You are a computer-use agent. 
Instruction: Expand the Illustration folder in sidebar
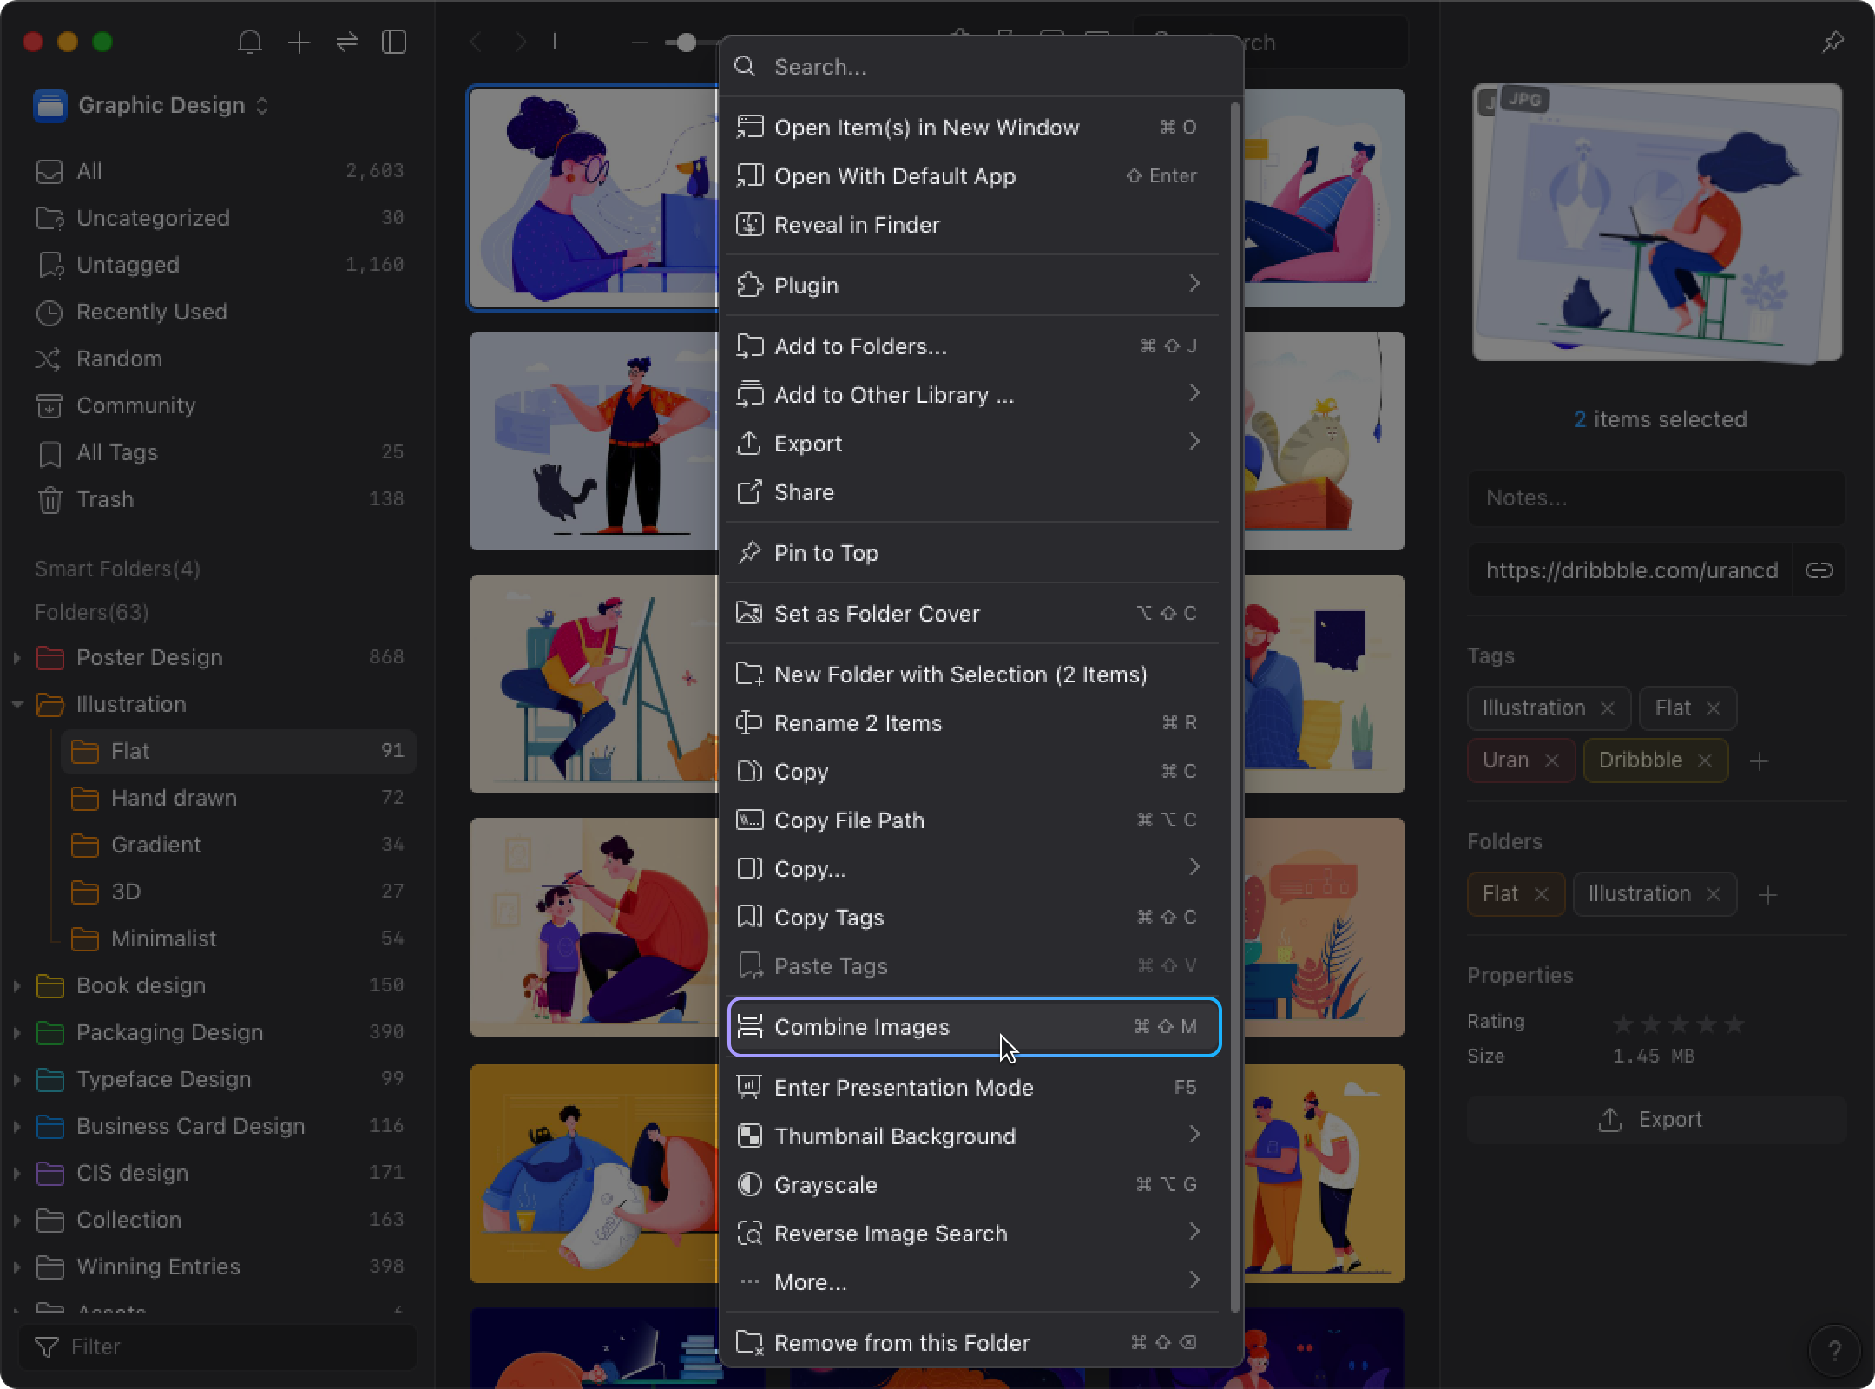pyautogui.click(x=16, y=703)
